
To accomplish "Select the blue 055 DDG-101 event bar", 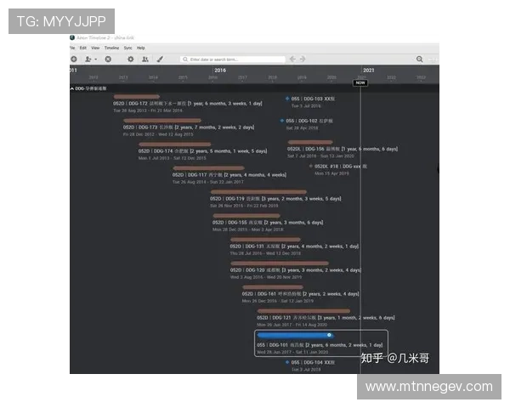I will [x=295, y=335].
